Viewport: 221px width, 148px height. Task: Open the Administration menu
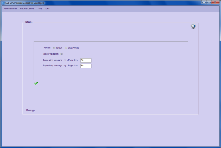click(10, 9)
